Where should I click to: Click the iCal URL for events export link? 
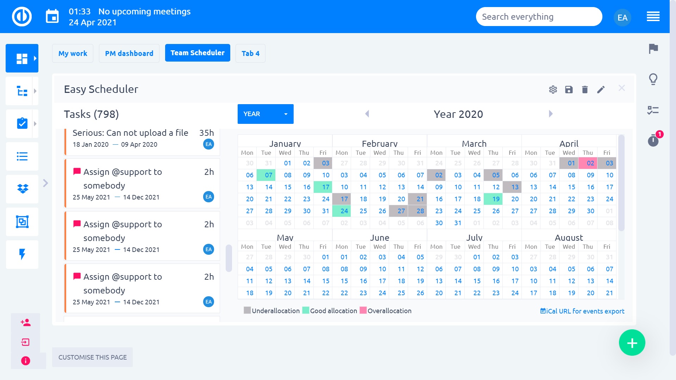click(x=586, y=311)
